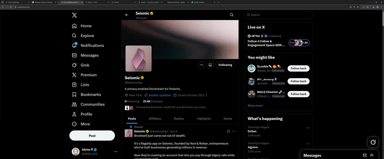This screenshot has height=159, width=384.
Task: Go to Profile from the sidebar
Action: pyautogui.click(x=82, y=114)
